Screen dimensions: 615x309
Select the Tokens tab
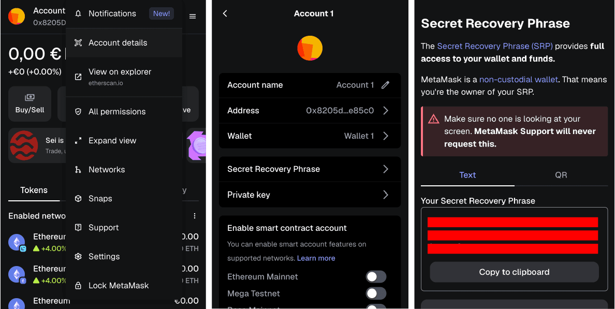click(34, 190)
